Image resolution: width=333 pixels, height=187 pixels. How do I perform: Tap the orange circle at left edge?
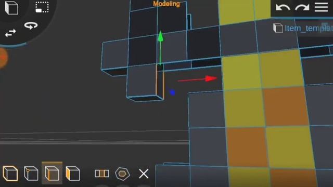point(3,58)
